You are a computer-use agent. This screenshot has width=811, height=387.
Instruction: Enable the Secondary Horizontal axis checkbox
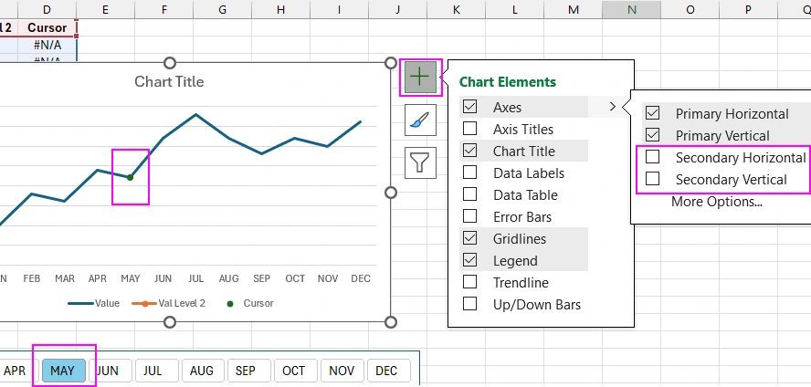pyautogui.click(x=653, y=158)
